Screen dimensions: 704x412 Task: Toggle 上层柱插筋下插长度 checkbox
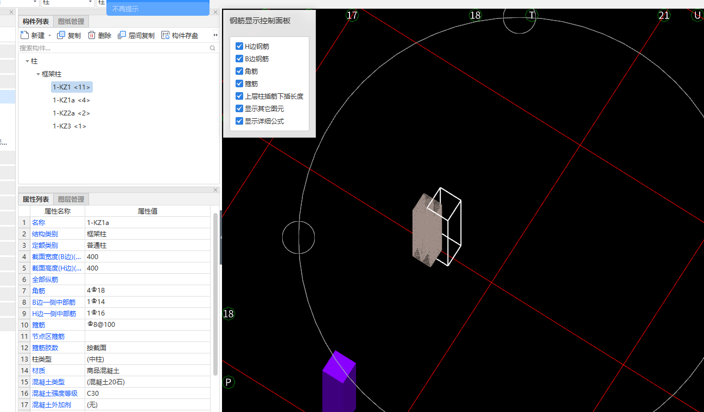tap(239, 96)
